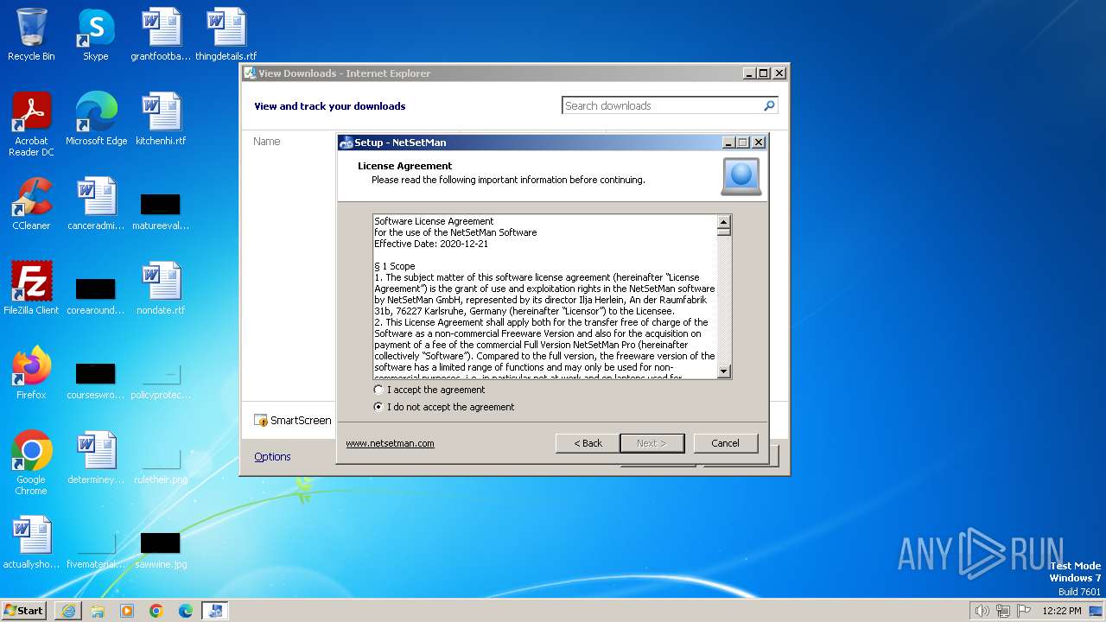Click the Back button in setup

588,443
